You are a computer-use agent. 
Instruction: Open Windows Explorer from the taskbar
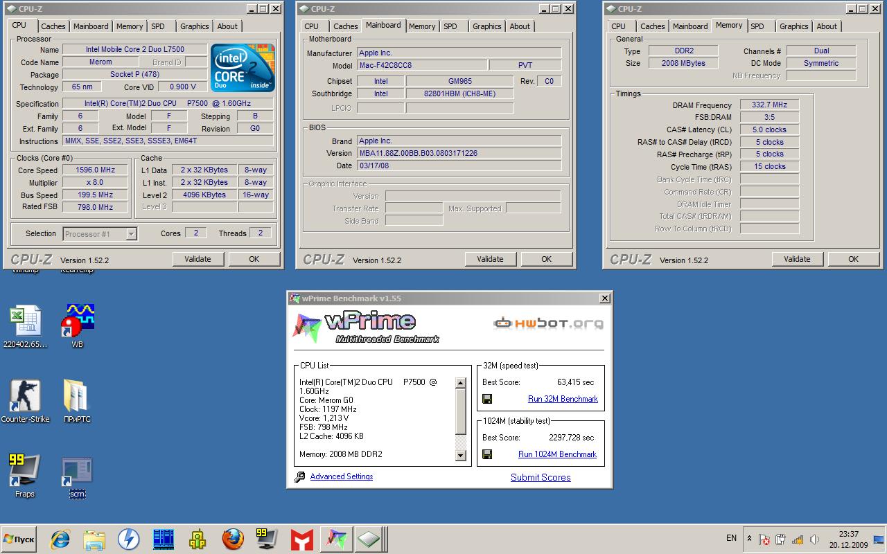[x=94, y=539]
